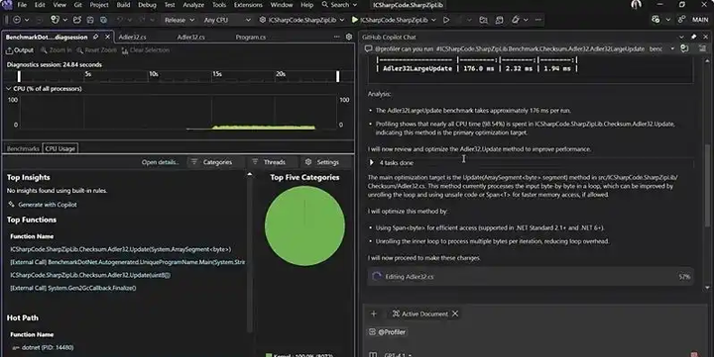Open the GPT-4.1 model picker

[398, 355]
